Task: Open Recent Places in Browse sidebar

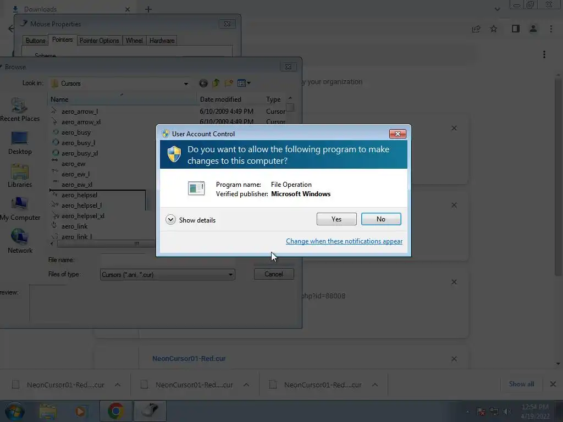Action: coord(20,110)
